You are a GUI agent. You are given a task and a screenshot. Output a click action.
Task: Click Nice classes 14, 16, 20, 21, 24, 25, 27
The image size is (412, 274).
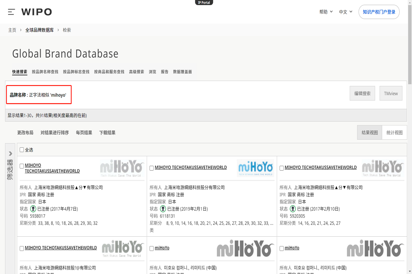click(x=319, y=223)
